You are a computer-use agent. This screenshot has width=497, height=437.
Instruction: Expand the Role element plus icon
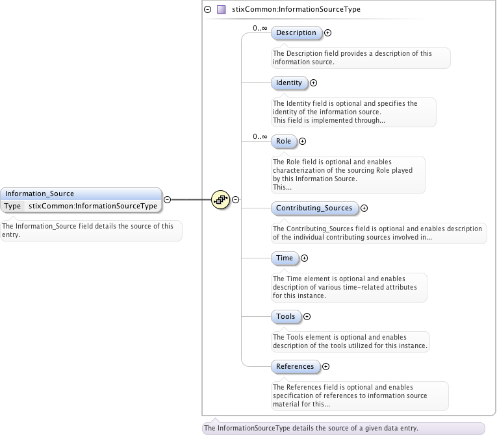302,141
